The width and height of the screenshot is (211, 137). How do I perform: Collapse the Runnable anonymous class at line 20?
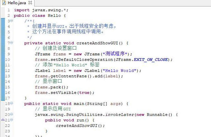[x=12, y=115]
